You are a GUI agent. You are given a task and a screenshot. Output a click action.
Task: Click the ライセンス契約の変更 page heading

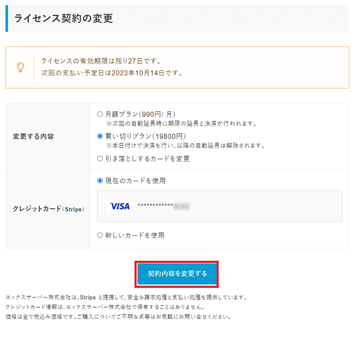[x=63, y=18]
